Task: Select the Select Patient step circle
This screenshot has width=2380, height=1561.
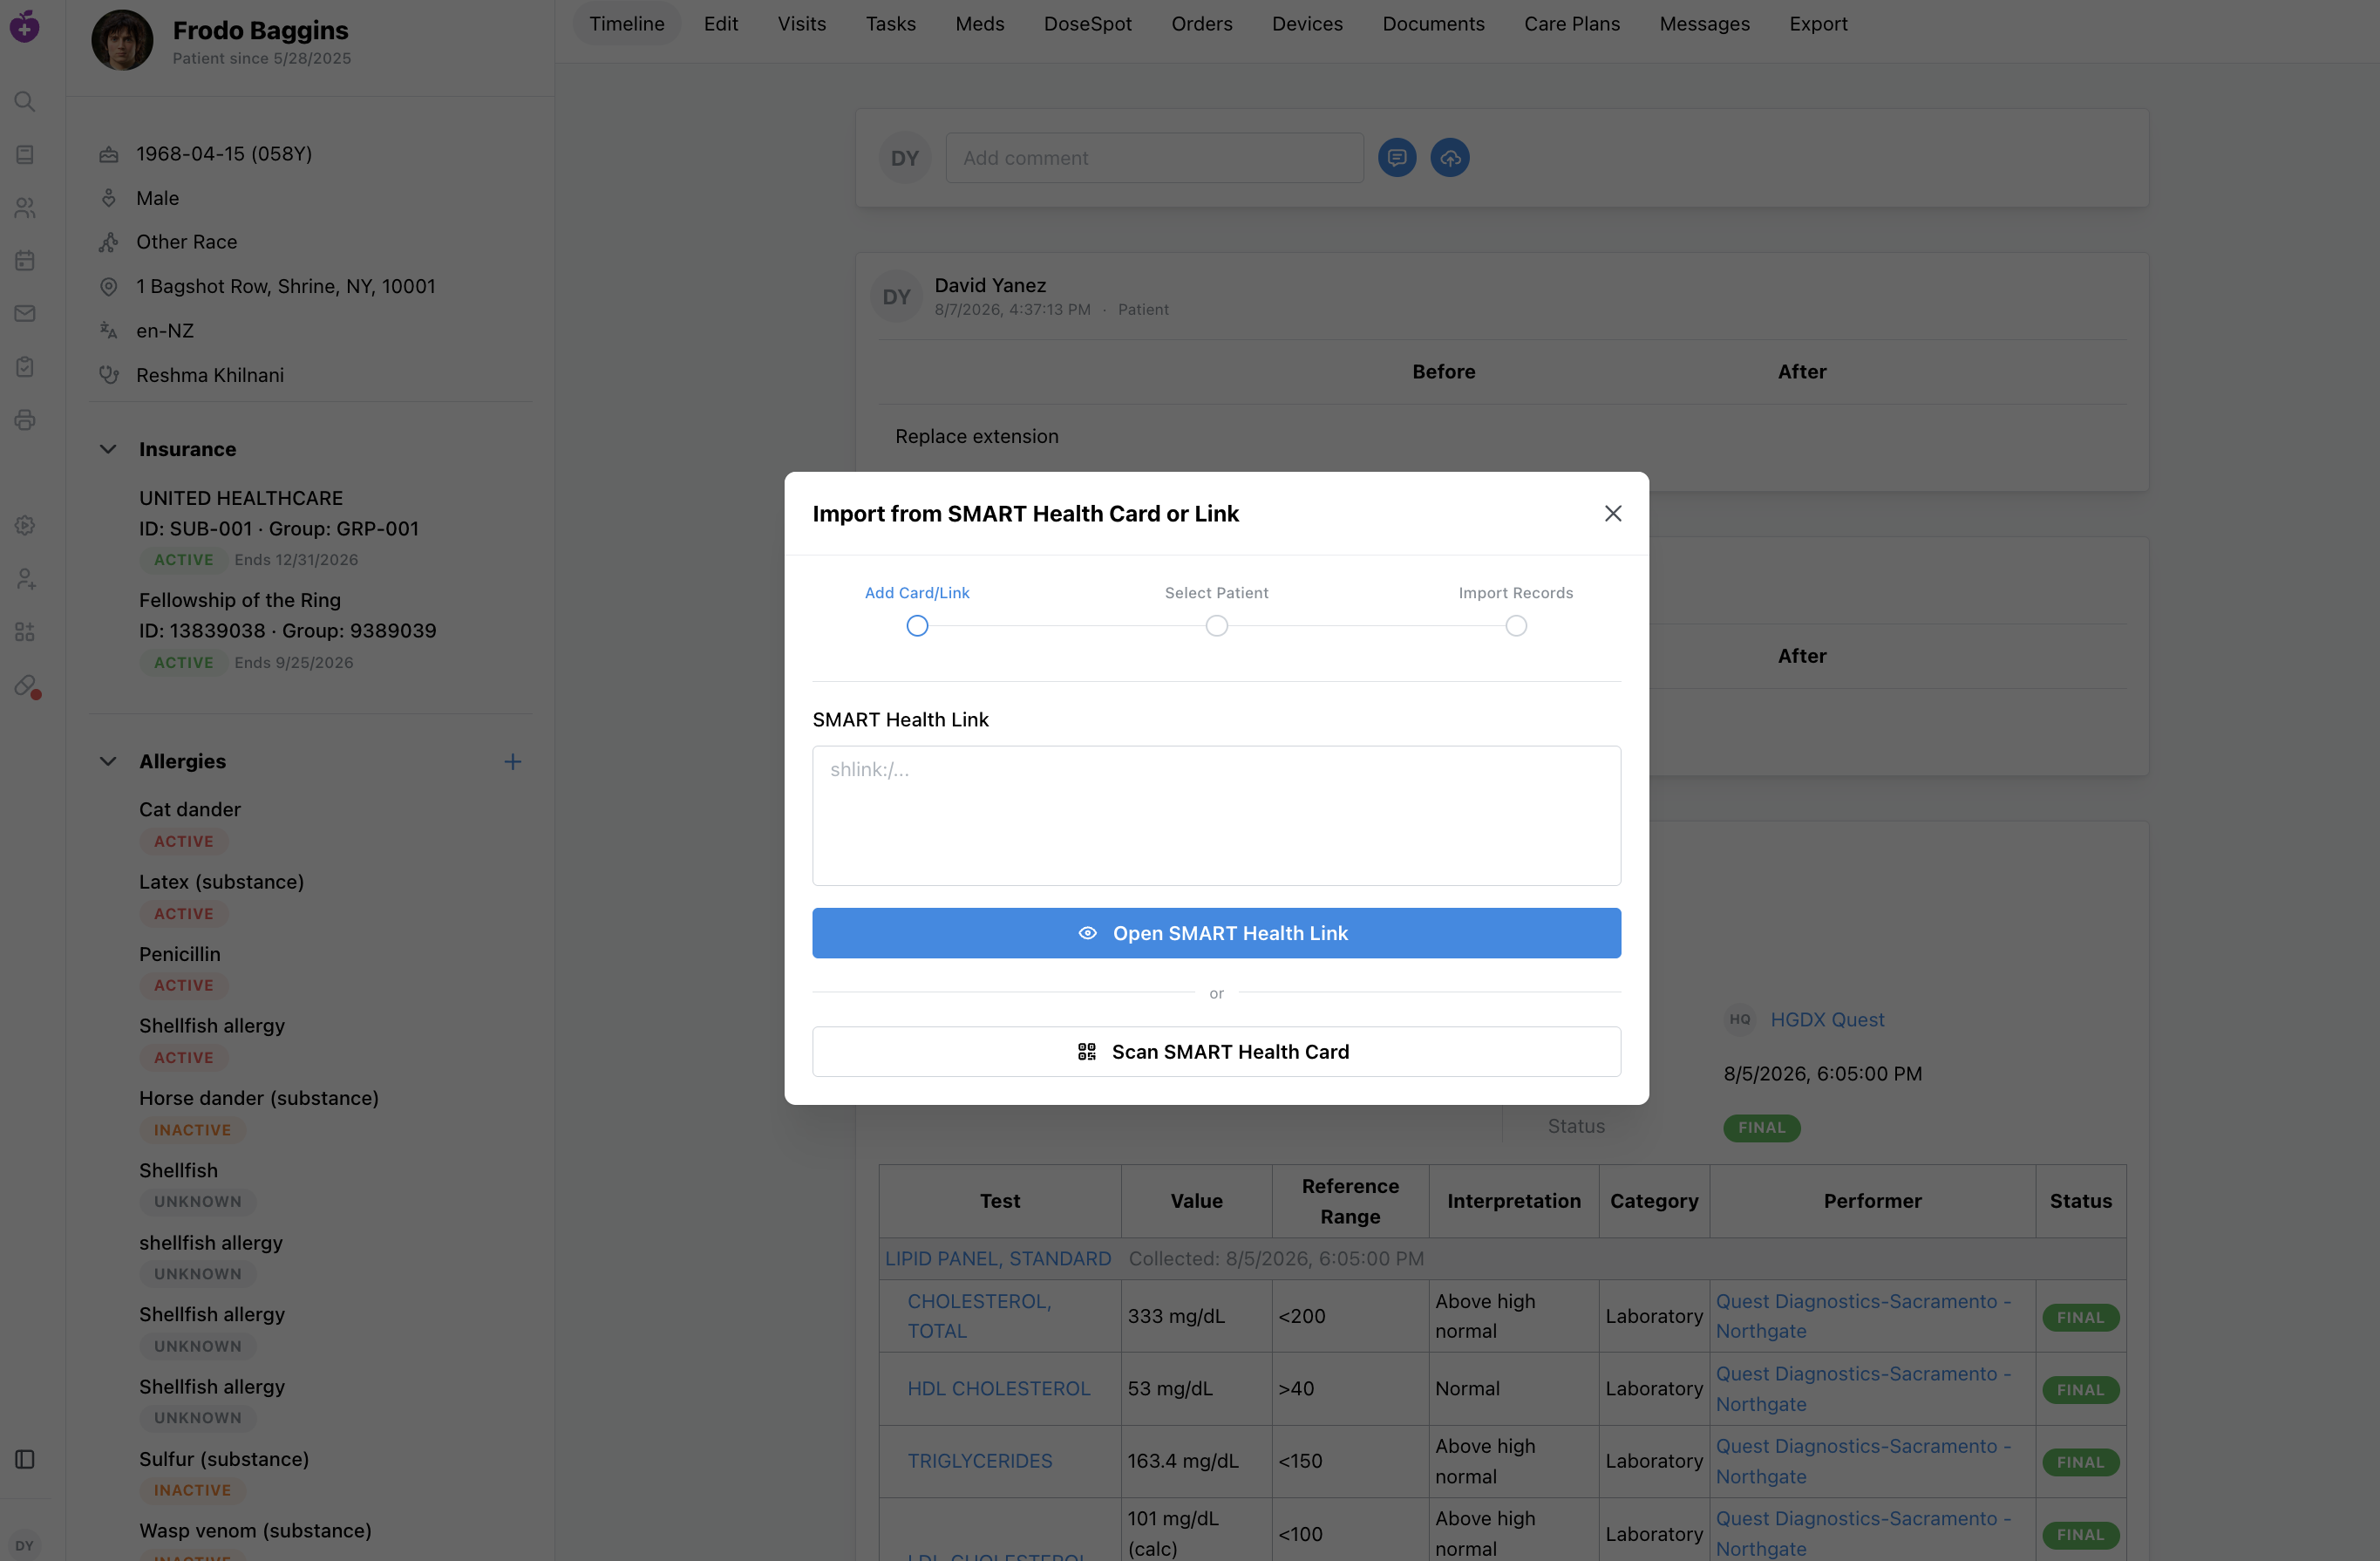Action: click(x=1216, y=626)
